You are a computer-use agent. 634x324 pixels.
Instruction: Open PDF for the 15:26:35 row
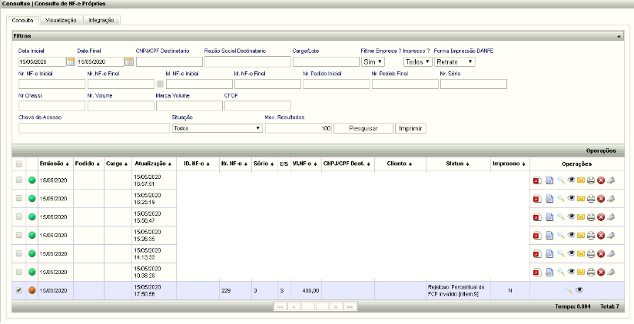coord(537,236)
